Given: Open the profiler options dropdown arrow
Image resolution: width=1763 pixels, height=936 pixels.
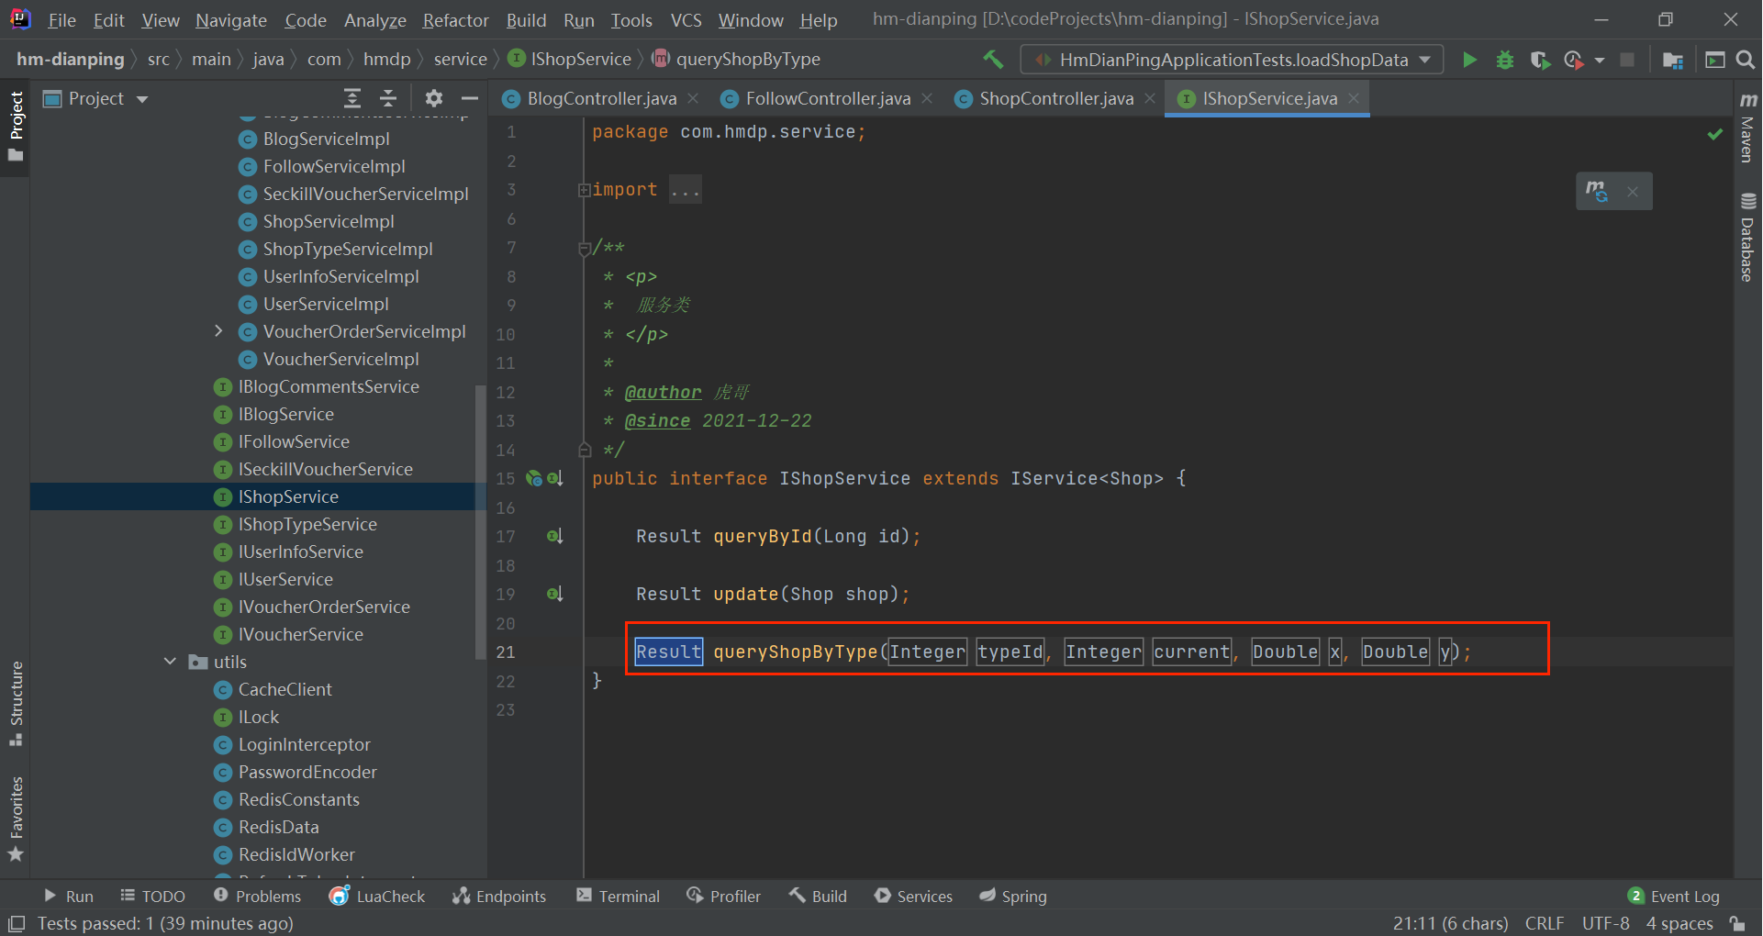Looking at the screenshot, I should coord(1600,61).
